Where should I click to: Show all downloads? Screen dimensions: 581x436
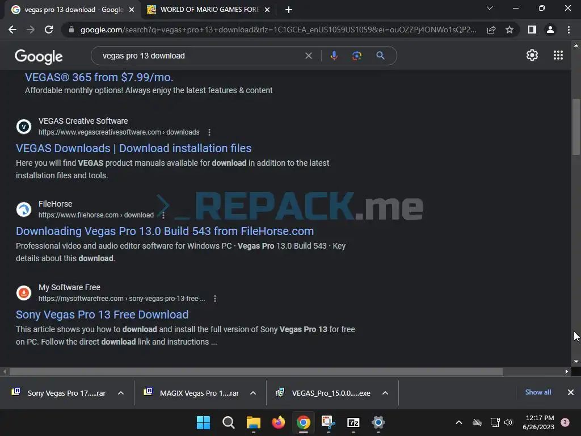538,392
